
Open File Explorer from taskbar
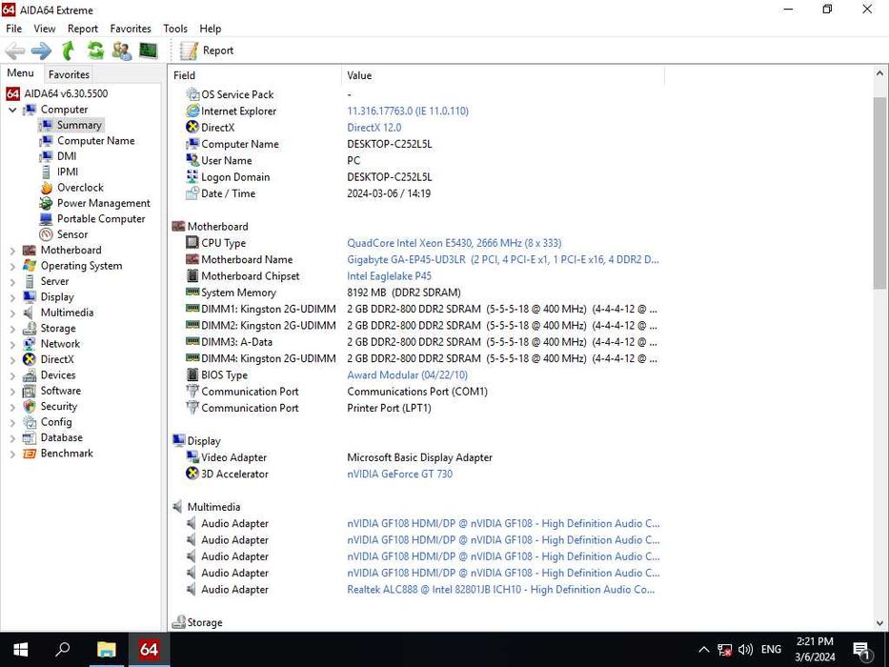106,649
